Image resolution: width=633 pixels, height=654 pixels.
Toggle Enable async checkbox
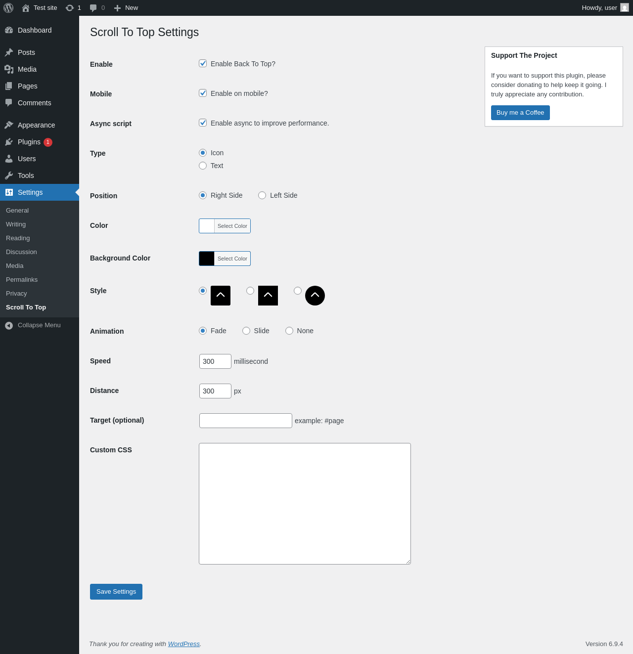[203, 123]
